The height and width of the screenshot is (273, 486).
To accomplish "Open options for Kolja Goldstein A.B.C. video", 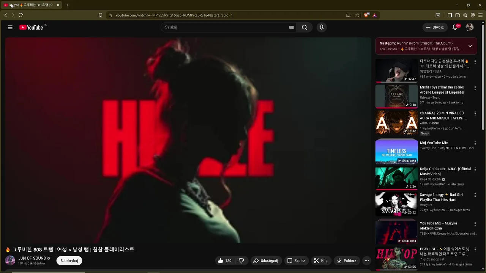I will point(475,169).
